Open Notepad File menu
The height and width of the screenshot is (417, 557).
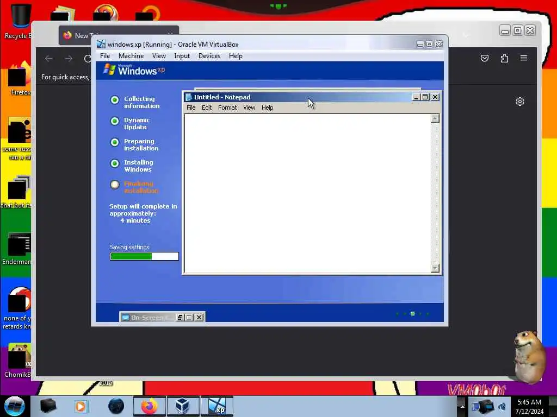pos(191,108)
